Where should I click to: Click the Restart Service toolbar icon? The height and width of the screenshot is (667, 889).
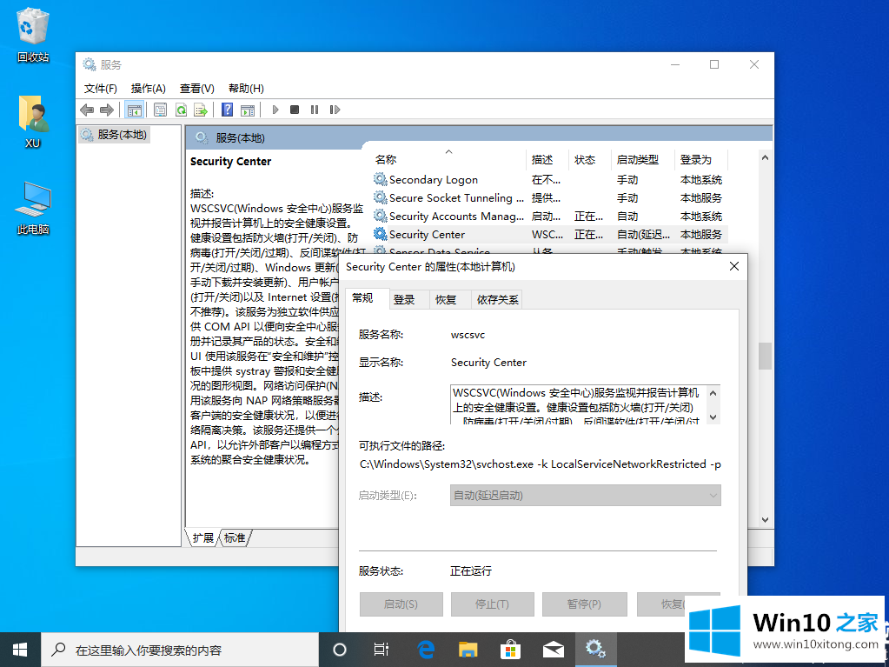tap(334, 110)
